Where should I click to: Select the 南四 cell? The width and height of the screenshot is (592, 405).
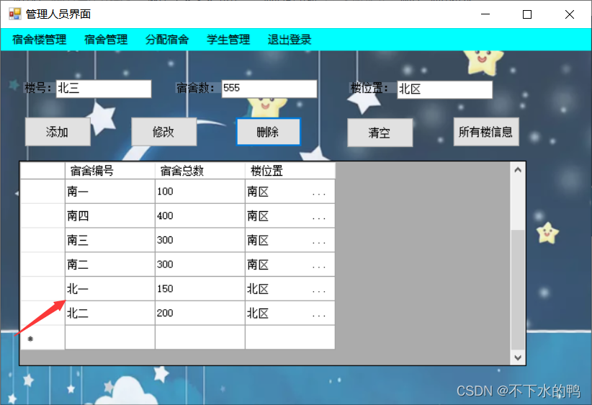tap(110, 215)
